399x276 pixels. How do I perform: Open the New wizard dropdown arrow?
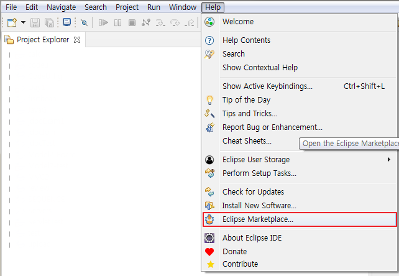[23, 22]
